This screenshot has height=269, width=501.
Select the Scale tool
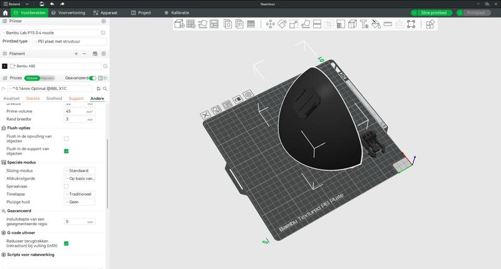[x=294, y=24]
